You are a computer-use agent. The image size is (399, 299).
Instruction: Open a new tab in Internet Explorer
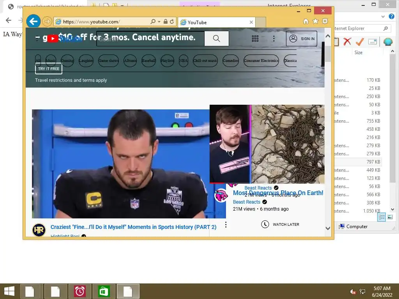pyautogui.click(x=261, y=22)
